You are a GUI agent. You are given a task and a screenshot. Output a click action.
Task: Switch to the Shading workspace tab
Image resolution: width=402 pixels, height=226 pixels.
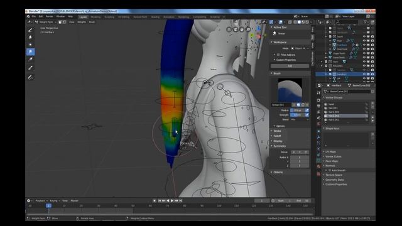click(155, 17)
